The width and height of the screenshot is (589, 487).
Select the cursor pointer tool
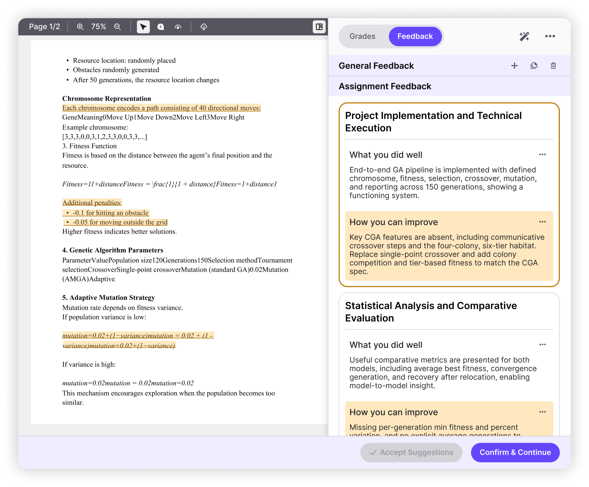click(143, 27)
